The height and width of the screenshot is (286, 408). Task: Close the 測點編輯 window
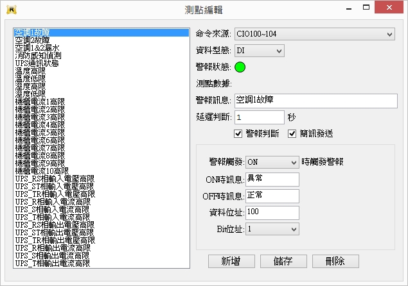click(x=389, y=7)
